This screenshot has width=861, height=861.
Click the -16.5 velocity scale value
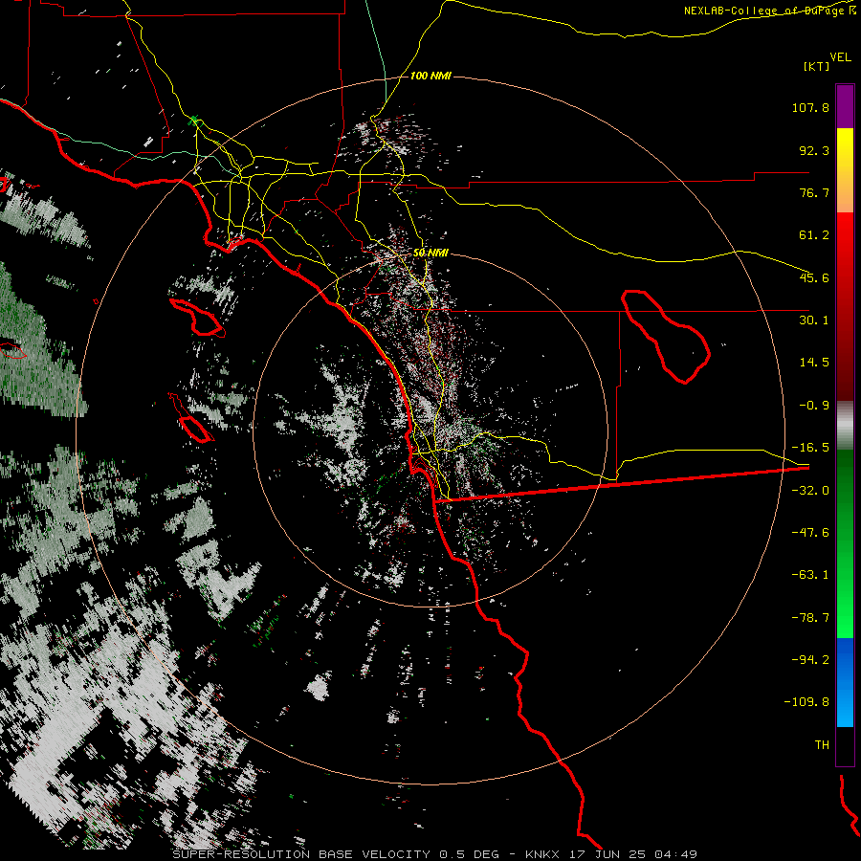pos(810,448)
